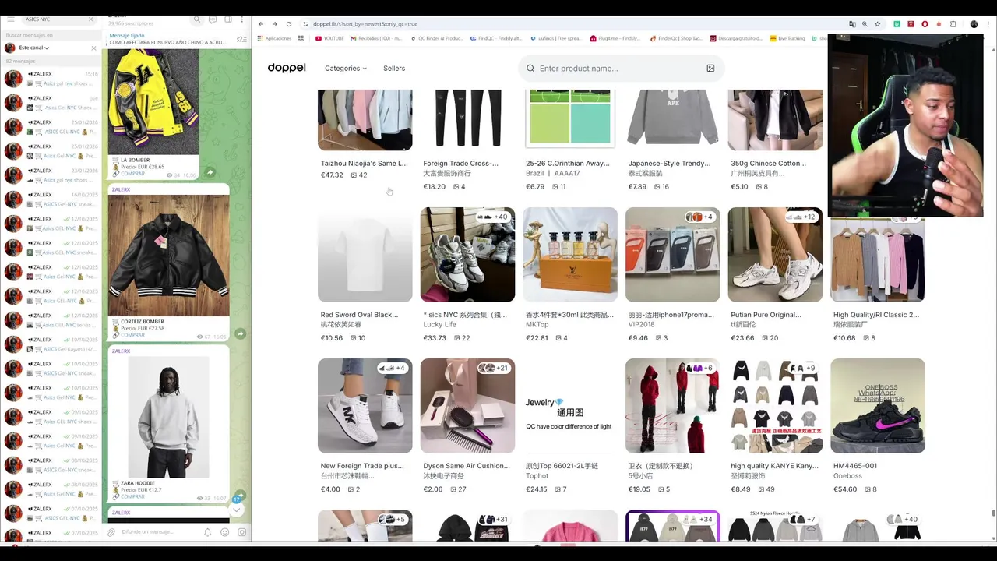997x561 pixels.
Task: Click the Japanese-Style Trendy product title
Action: (x=669, y=164)
